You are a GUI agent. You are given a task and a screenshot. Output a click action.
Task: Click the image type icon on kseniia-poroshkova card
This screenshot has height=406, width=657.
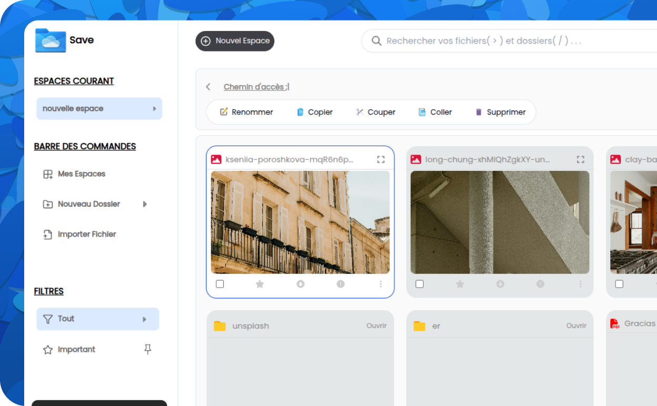tap(216, 159)
